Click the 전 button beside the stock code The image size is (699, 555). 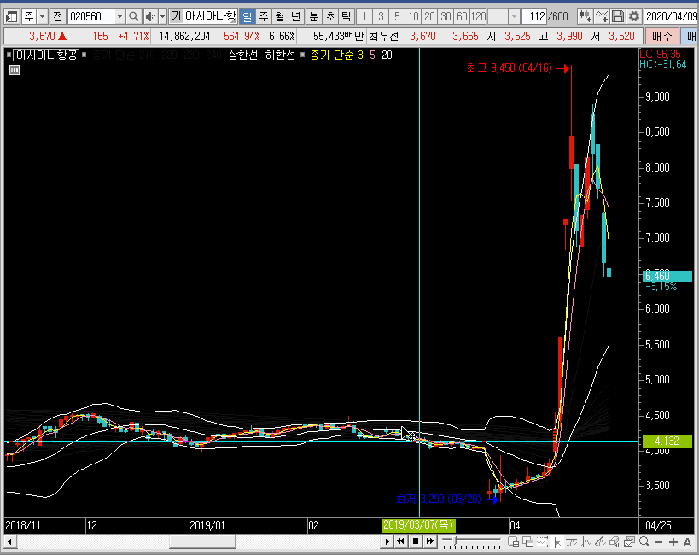[x=57, y=17]
